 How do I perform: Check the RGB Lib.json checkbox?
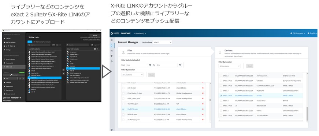(x=123, y=114)
